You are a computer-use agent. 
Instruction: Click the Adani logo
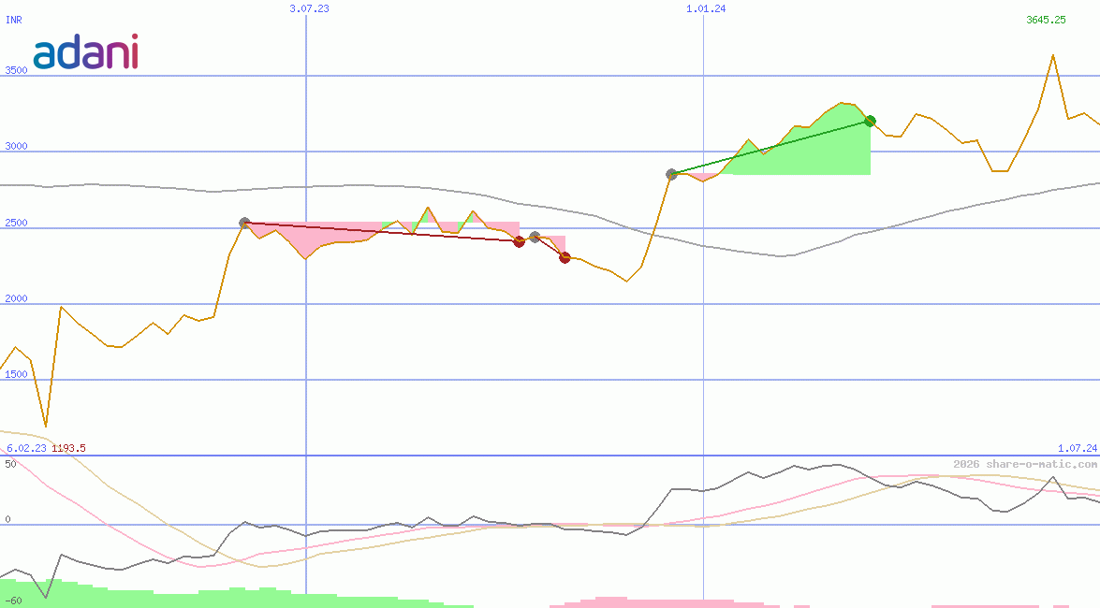86,53
